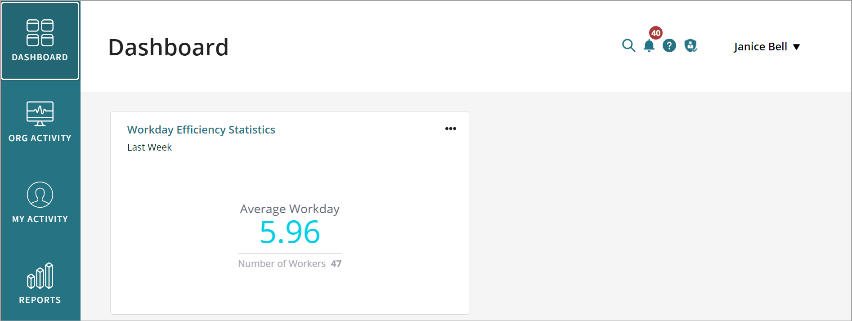This screenshot has width=852, height=321.
Task: Go to the ORG ACTIVITY label
Action: [x=40, y=138]
